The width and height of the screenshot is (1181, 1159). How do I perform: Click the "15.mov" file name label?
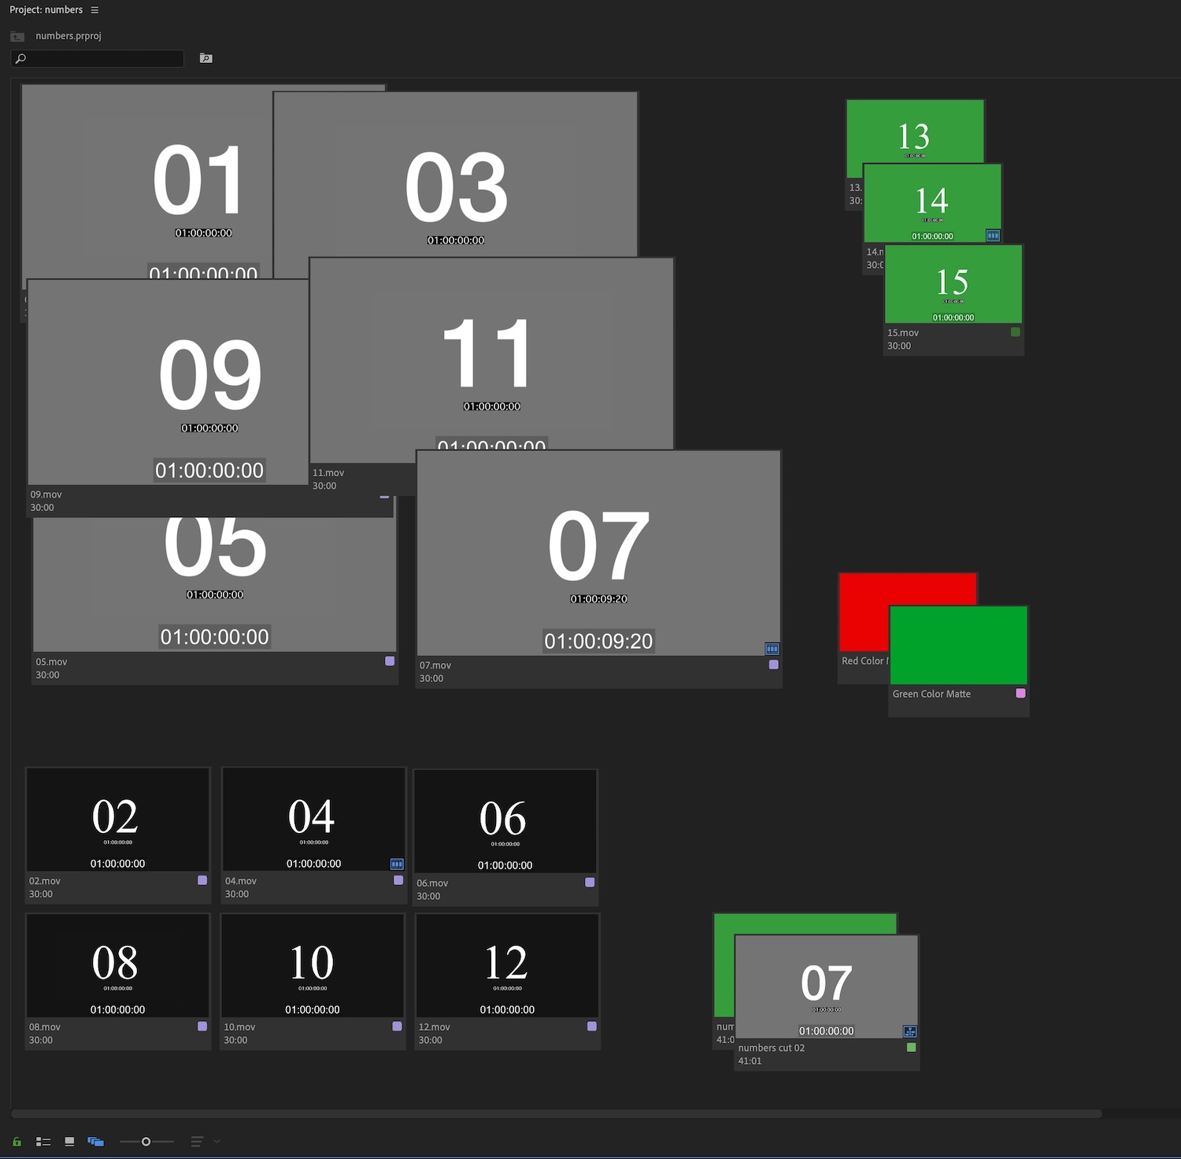click(903, 333)
